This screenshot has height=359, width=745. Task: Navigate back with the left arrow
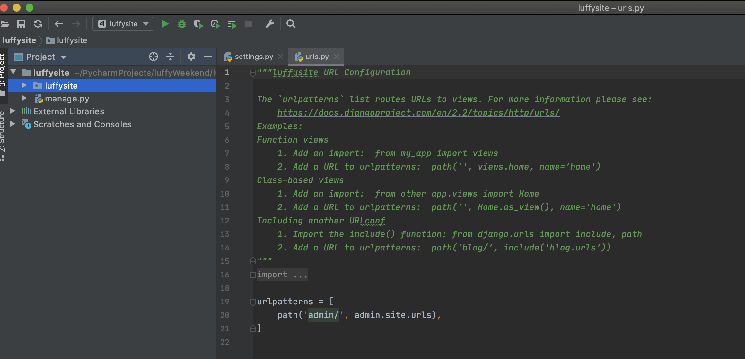[x=59, y=24]
